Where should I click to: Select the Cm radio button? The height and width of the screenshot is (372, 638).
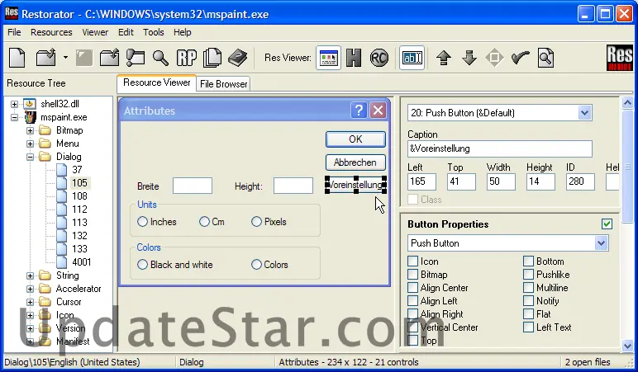[x=204, y=222]
